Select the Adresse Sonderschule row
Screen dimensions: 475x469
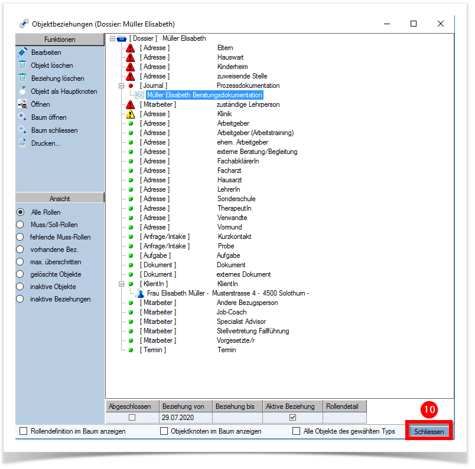pos(197,199)
